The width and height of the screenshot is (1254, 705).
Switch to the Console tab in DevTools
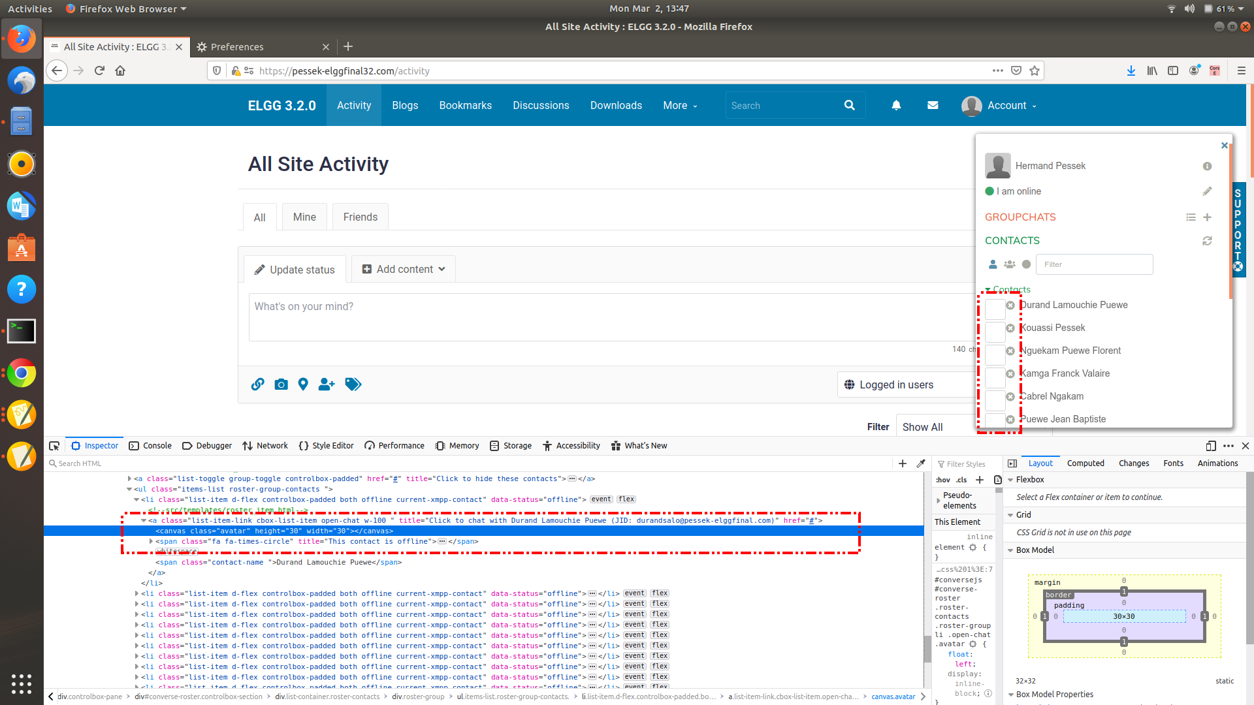156,445
